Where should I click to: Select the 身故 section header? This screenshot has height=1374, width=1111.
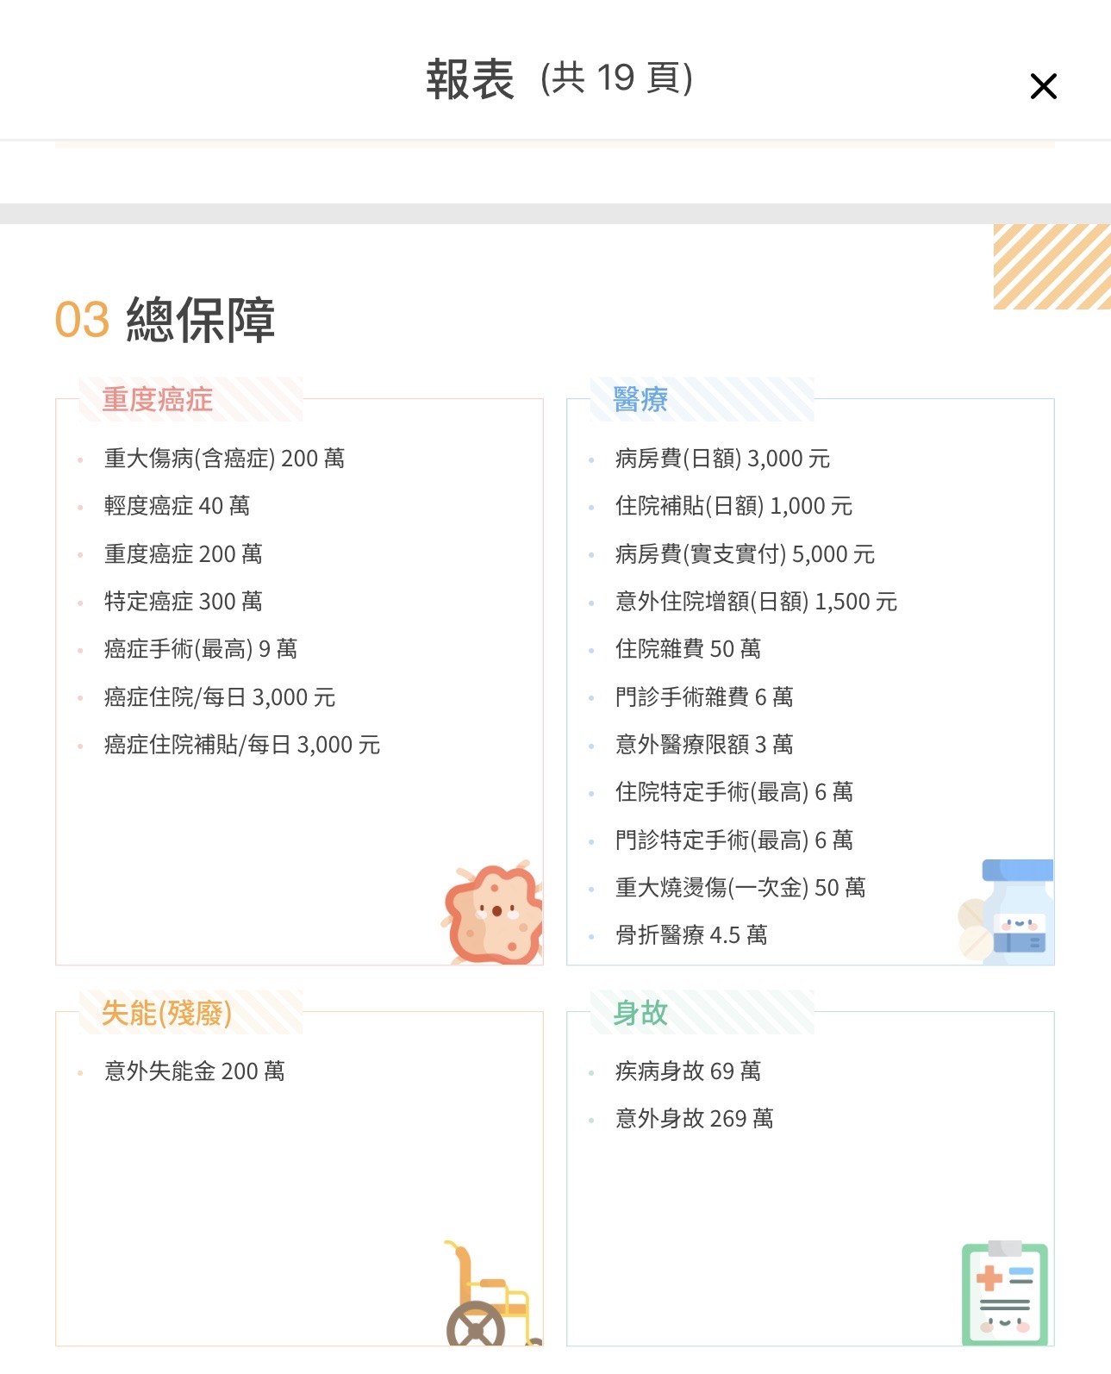(640, 1013)
